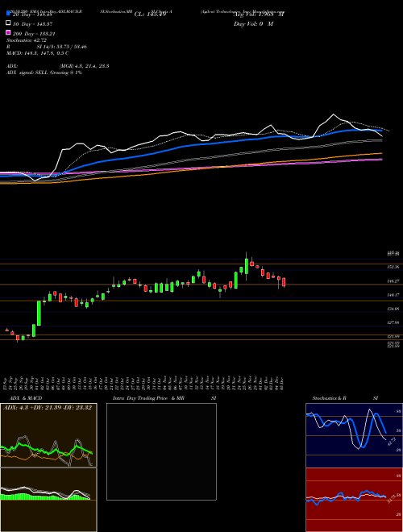
Task: Click the 152.36 price axis label
Action: point(393,268)
